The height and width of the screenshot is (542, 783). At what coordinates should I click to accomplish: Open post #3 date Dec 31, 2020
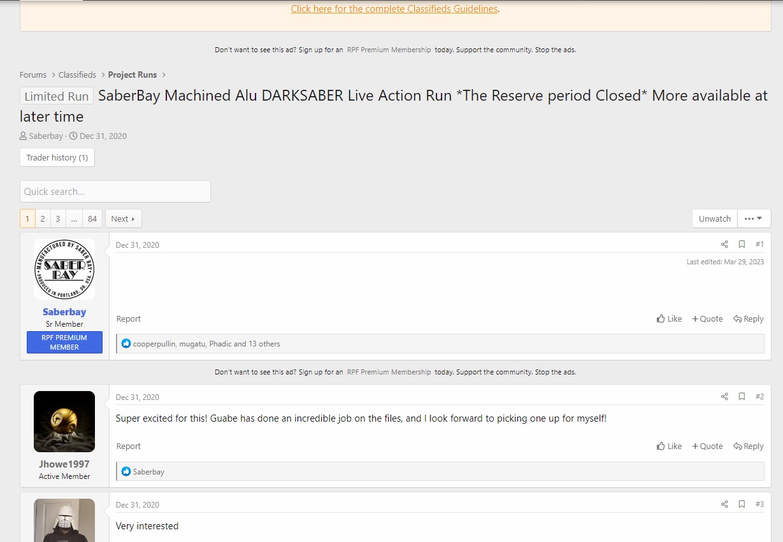[x=138, y=505]
